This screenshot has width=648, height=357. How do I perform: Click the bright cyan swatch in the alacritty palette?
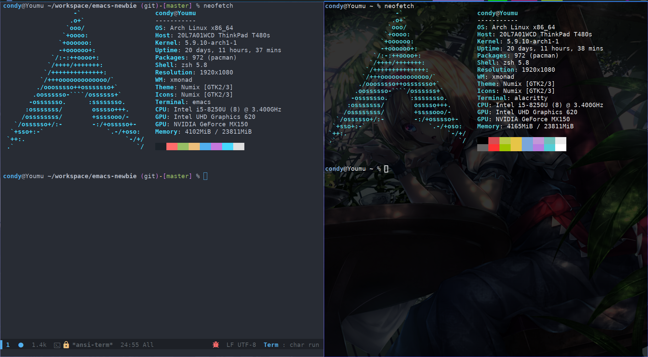(549, 148)
